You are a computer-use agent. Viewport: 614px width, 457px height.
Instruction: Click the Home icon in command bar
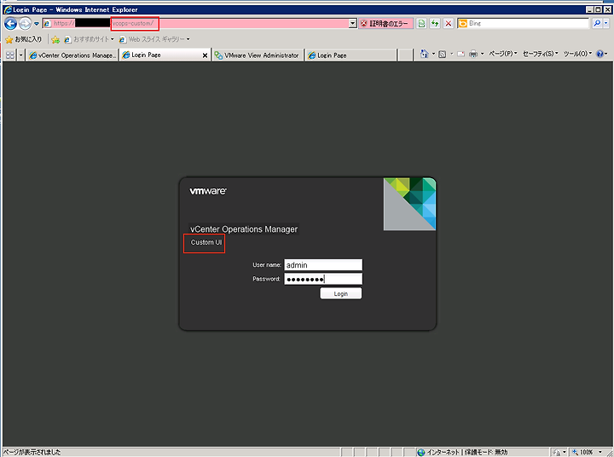[x=424, y=54]
